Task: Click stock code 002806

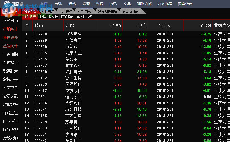Action: (41, 103)
